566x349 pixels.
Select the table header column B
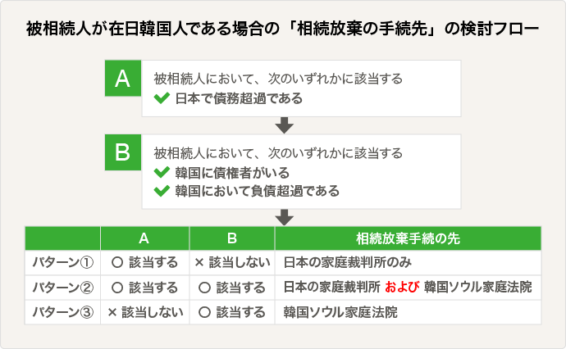(x=232, y=238)
